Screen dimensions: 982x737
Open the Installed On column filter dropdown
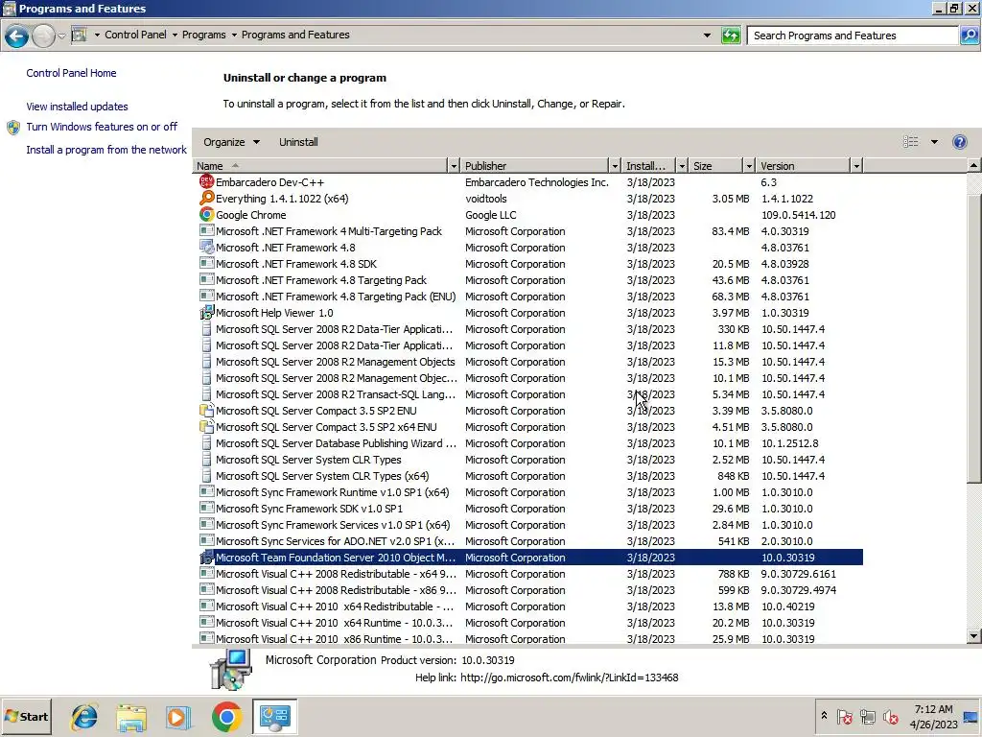682,165
